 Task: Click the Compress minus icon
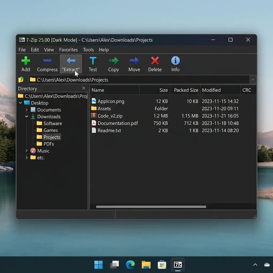coord(47,61)
